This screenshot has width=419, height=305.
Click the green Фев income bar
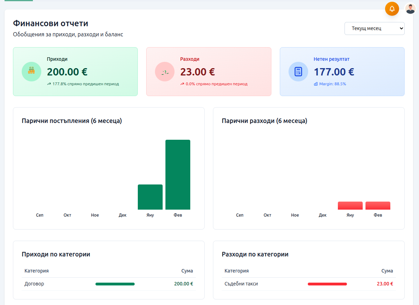coord(178,175)
